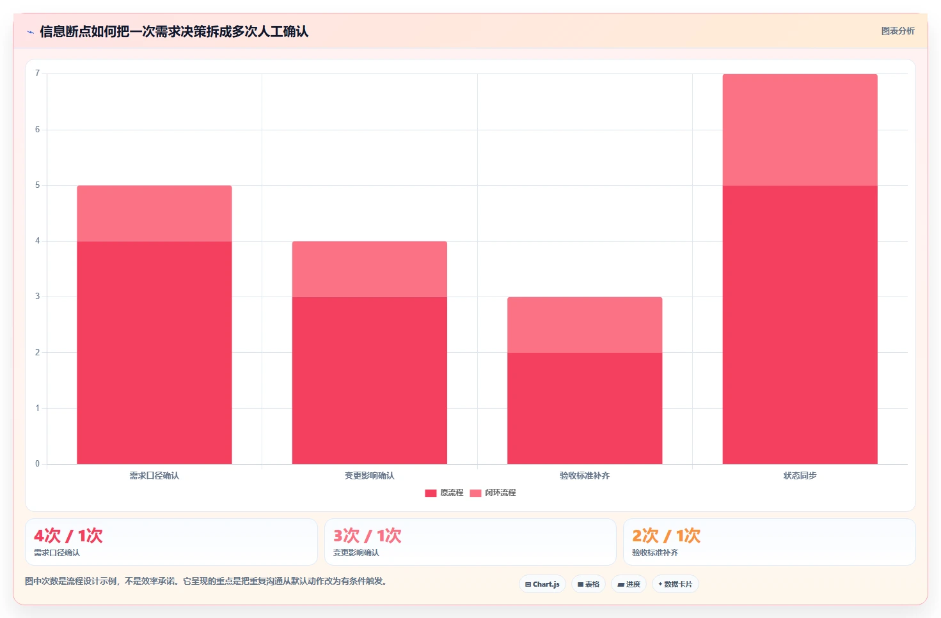Open the 2次 / 1次 验收标准补齐 card

770,542
